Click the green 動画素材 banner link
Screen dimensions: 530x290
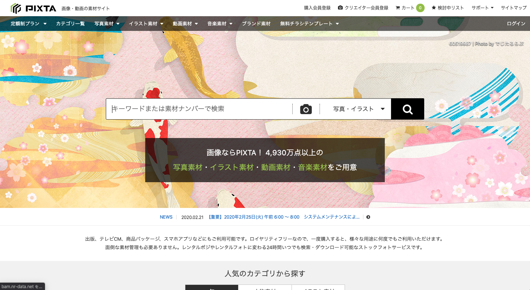click(276, 167)
